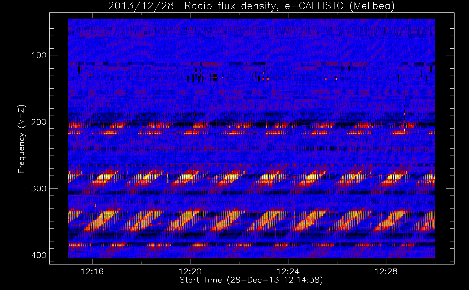Click the 'Frequency (MHZ)' axis label
The width and height of the screenshot is (469, 290).
22,139
